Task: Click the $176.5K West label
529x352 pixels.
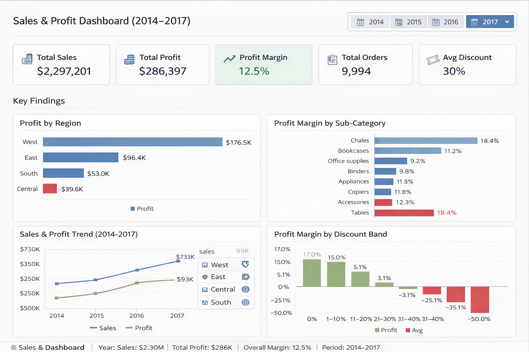Action: (x=239, y=143)
